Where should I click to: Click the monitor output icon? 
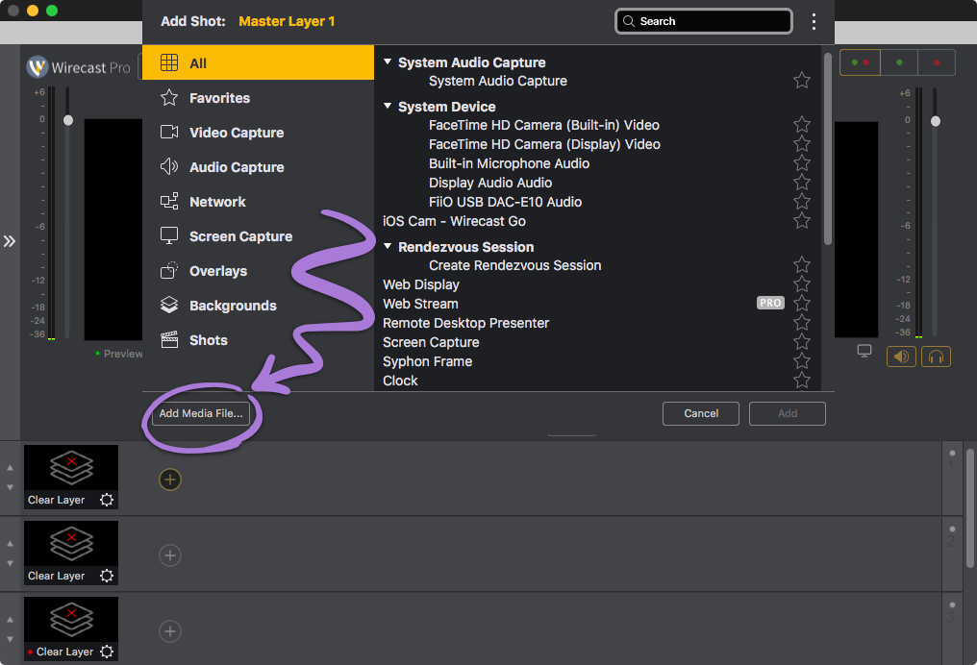864,351
